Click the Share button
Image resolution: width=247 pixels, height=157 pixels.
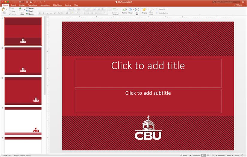click(238, 5)
